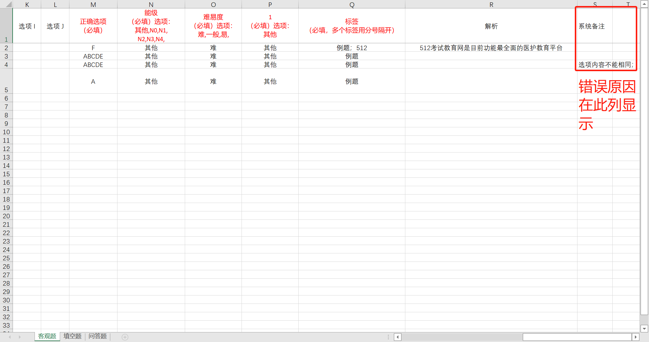Click the add new sheet plus icon

click(x=125, y=337)
